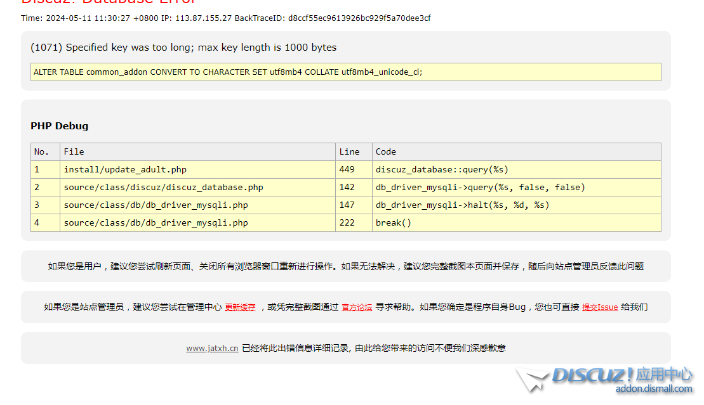Click the 更新缓存 link
Screen dimensions: 704x405
(240, 307)
